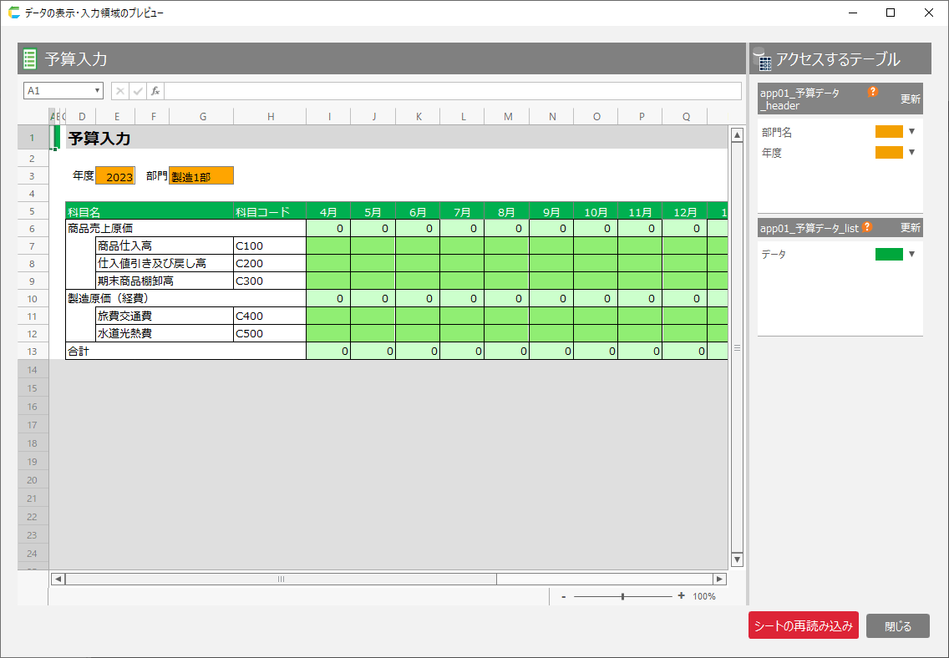Screen dimensions: 949x658
Task: Click the formula bar confirm checkmark icon
Action: click(x=138, y=91)
